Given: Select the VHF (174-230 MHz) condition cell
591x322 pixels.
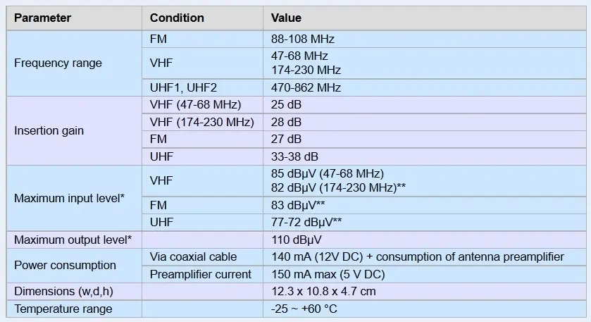Looking at the screenshot, I should (x=202, y=122).
